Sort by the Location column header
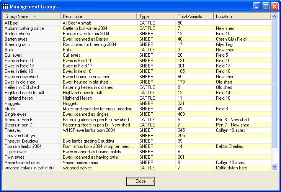Screen dimensions: 281x192 (x=242, y=16)
